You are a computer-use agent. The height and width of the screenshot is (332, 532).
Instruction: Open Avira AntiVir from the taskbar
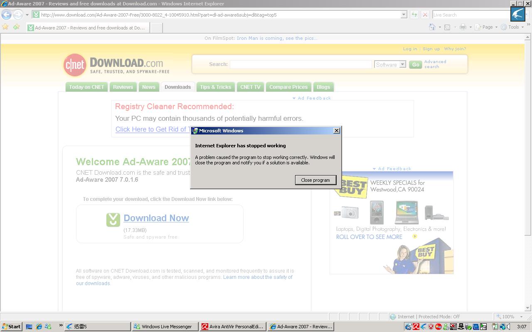pos(232,327)
